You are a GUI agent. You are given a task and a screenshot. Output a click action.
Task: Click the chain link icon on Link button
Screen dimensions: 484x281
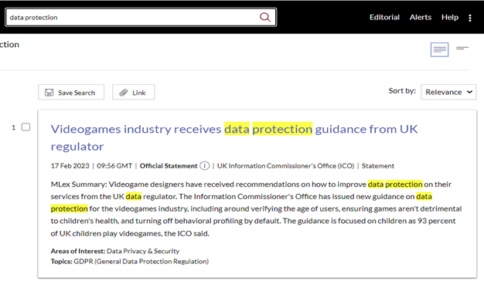124,93
